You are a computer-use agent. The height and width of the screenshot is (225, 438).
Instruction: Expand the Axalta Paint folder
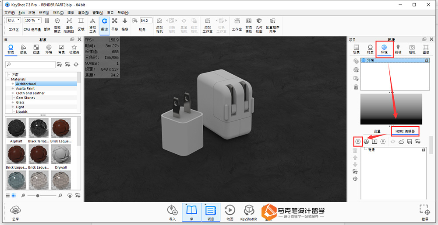coord(13,89)
